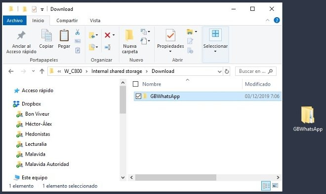Switch to large icons view in status bar
The width and height of the screenshot is (326, 194).
[275, 186]
